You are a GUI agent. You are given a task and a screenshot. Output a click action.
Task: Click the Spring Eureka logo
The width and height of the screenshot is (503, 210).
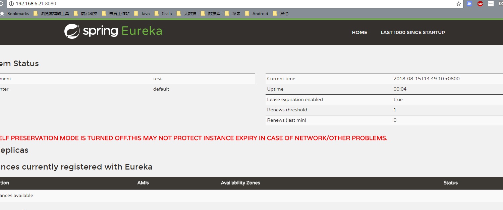(113, 31)
